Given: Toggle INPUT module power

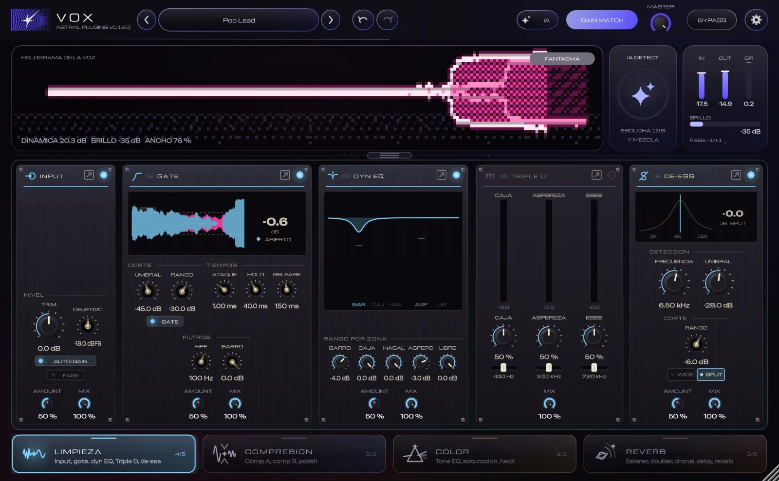Looking at the screenshot, I should [x=104, y=175].
